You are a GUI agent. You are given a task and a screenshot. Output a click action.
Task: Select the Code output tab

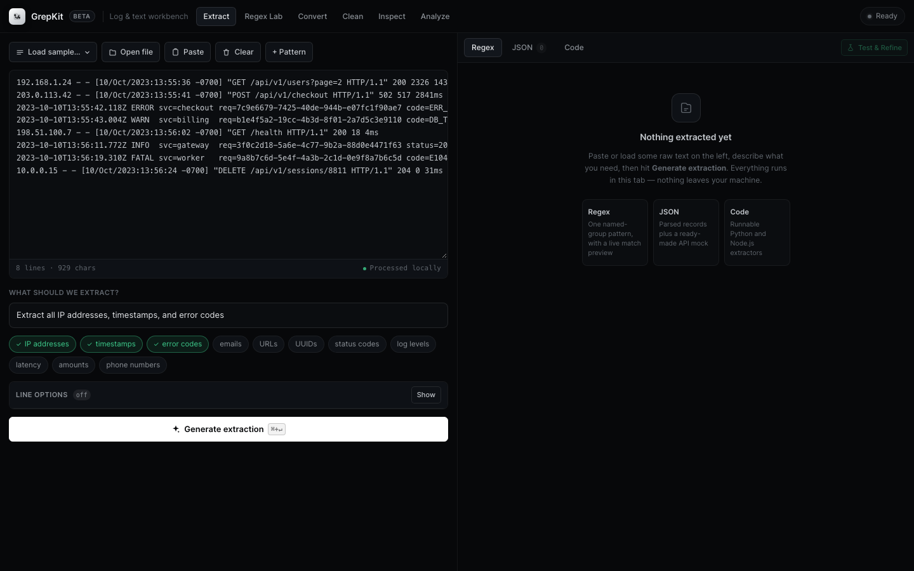(x=574, y=48)
